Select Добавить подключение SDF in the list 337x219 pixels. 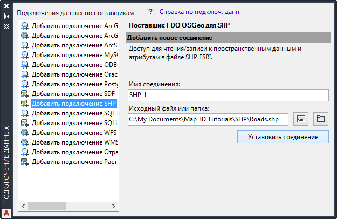point(73,94)
